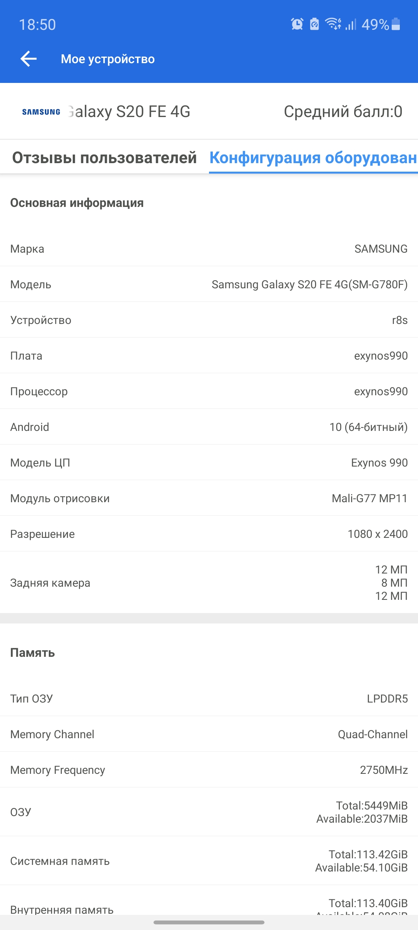418x930 pixels.
Task: Tap the Модель row with SM-G780F
Action: [x=209, y=284]
